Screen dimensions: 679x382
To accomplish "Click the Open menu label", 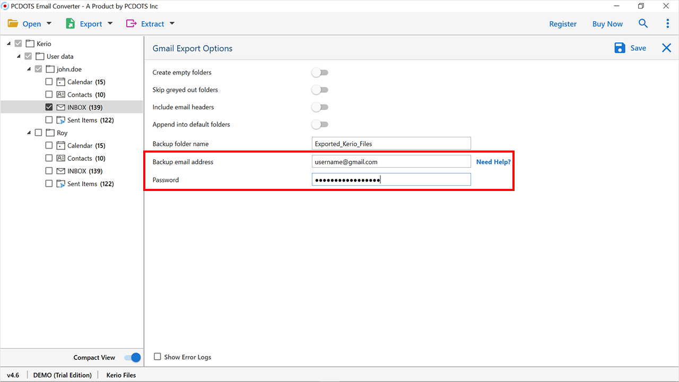I will tap(32, 24).
